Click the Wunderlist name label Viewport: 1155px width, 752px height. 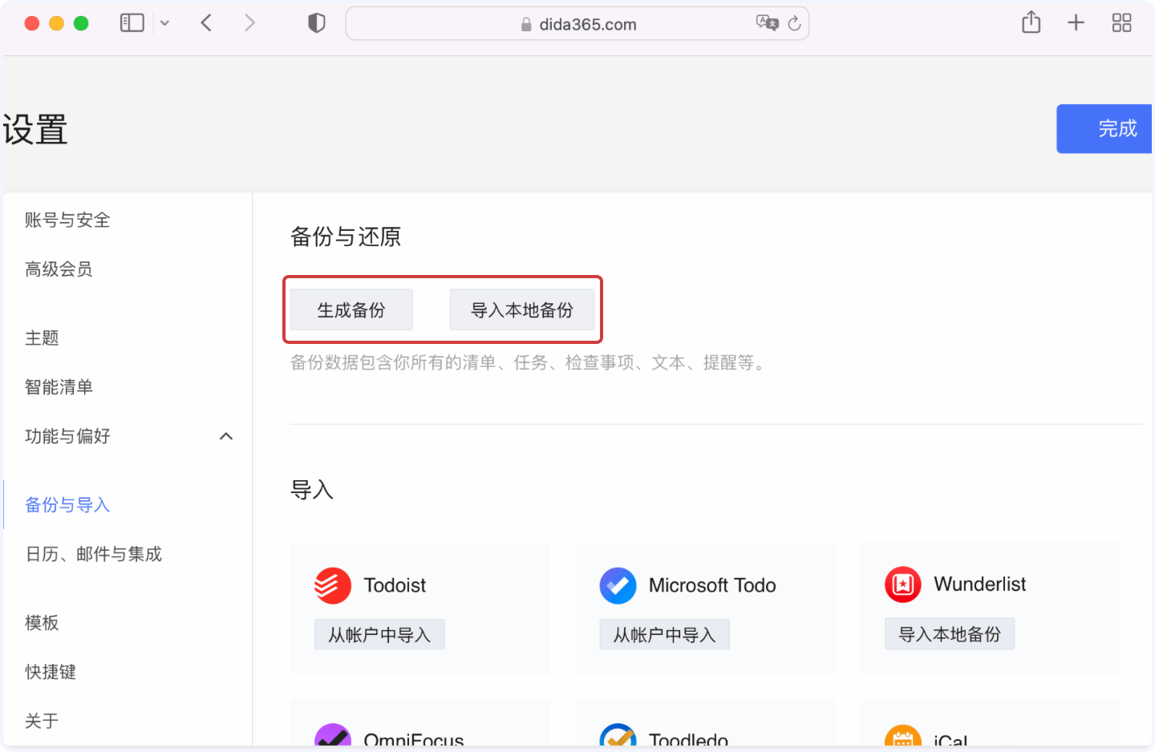pos(980,584)
